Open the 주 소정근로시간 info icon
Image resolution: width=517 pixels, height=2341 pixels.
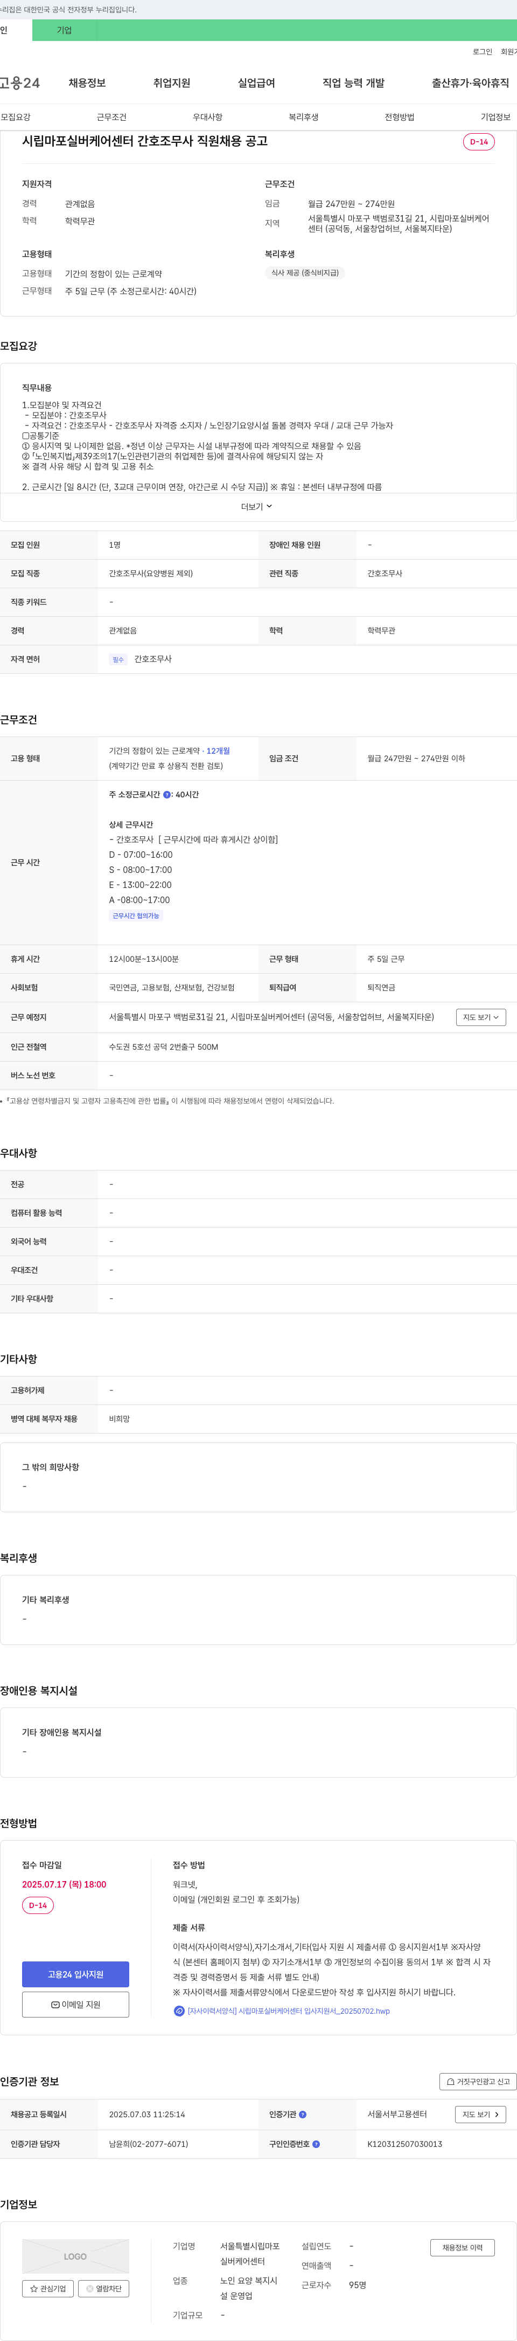(167, 794)
